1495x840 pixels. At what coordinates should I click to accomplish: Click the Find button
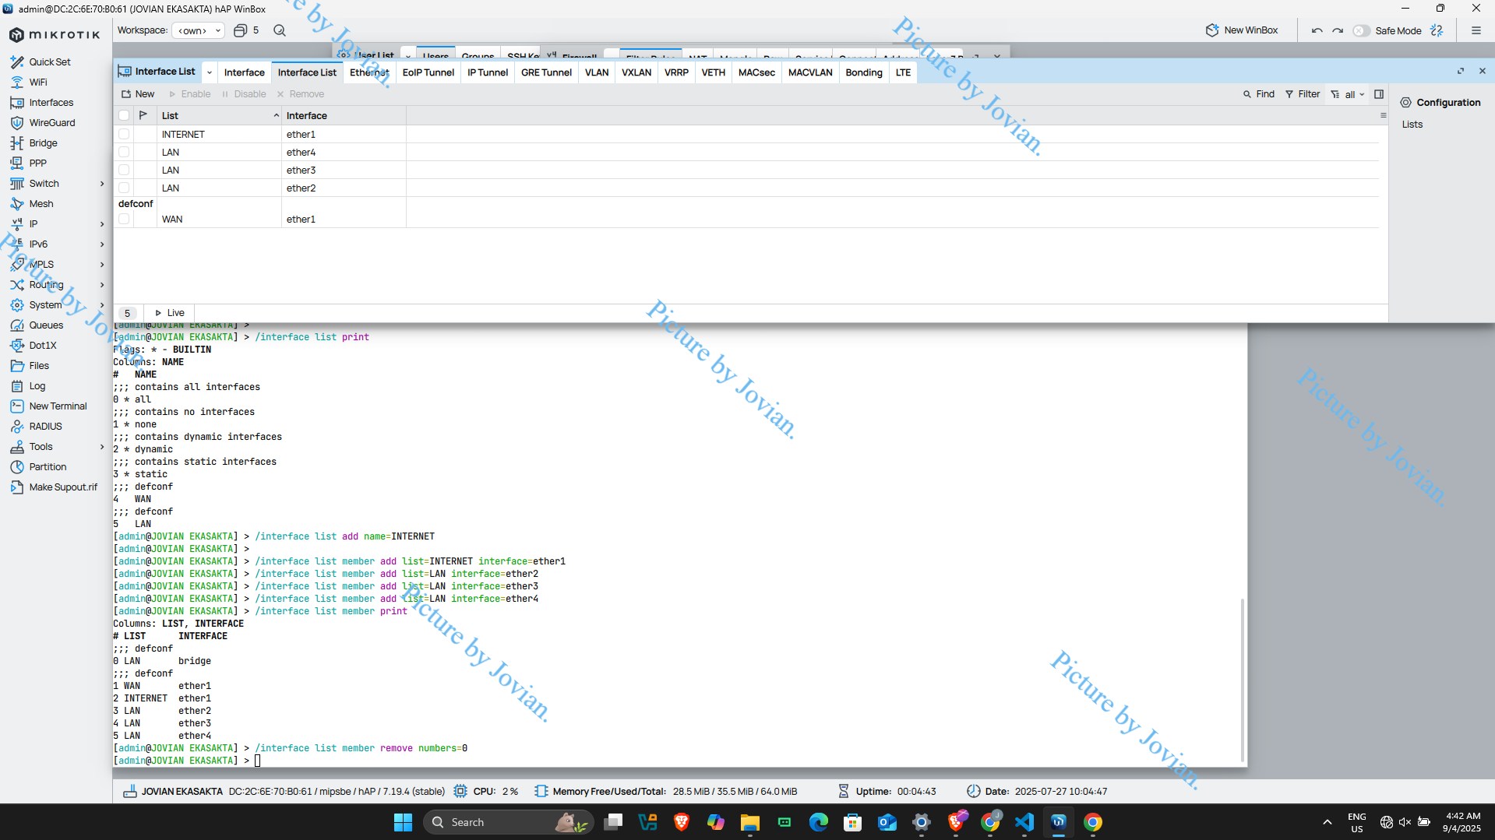click(1258, 94)
